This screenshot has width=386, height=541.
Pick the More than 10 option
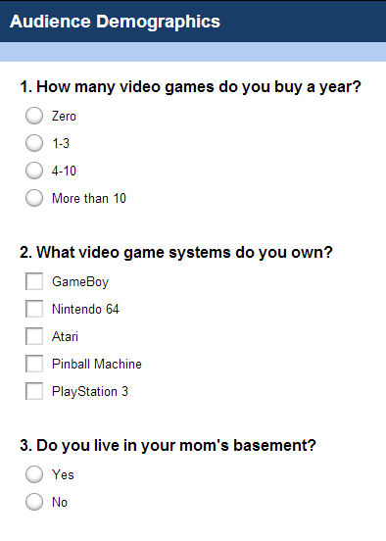pos(34,198)
